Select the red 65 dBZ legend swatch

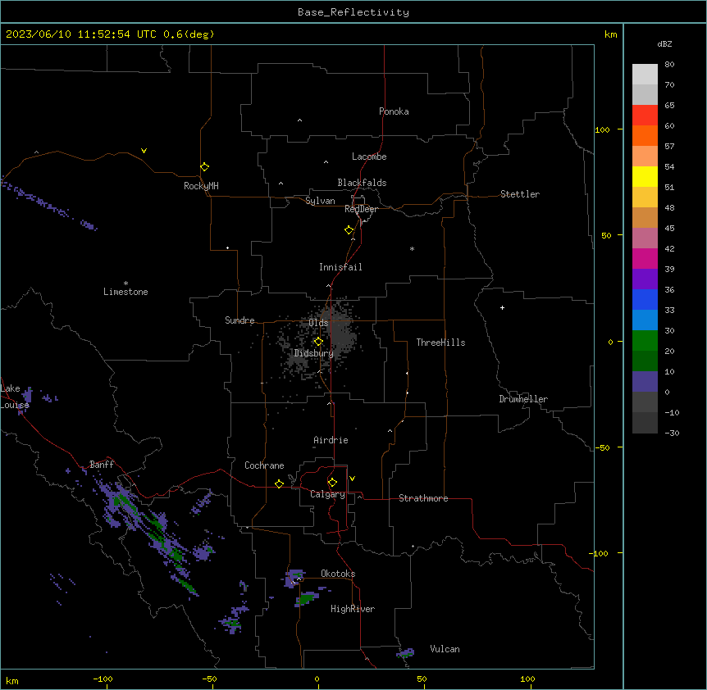tap(645, 115)
